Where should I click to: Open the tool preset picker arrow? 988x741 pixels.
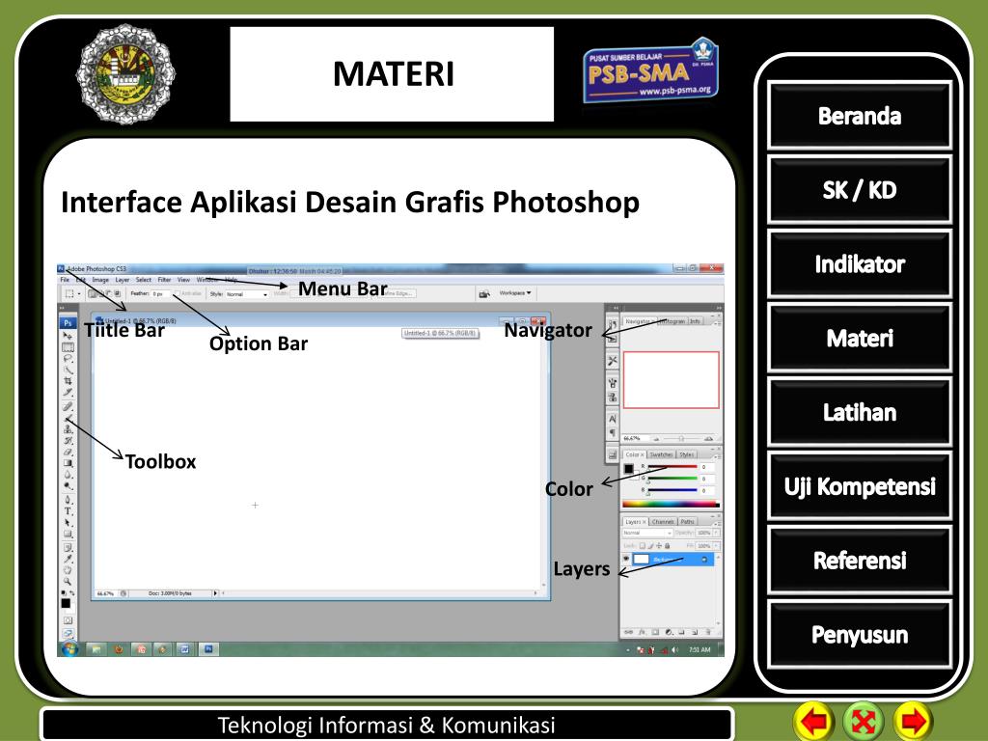tap(79, 294)
